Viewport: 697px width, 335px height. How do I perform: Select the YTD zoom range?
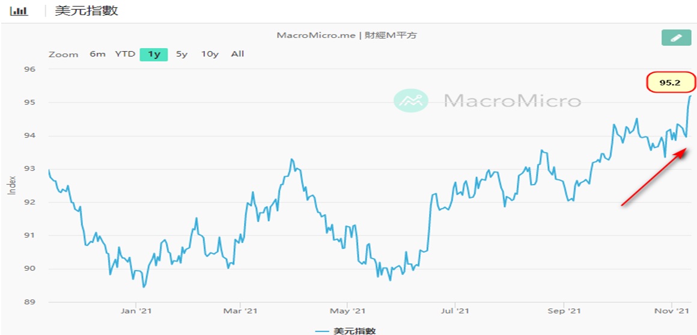[x=125, y=54]
